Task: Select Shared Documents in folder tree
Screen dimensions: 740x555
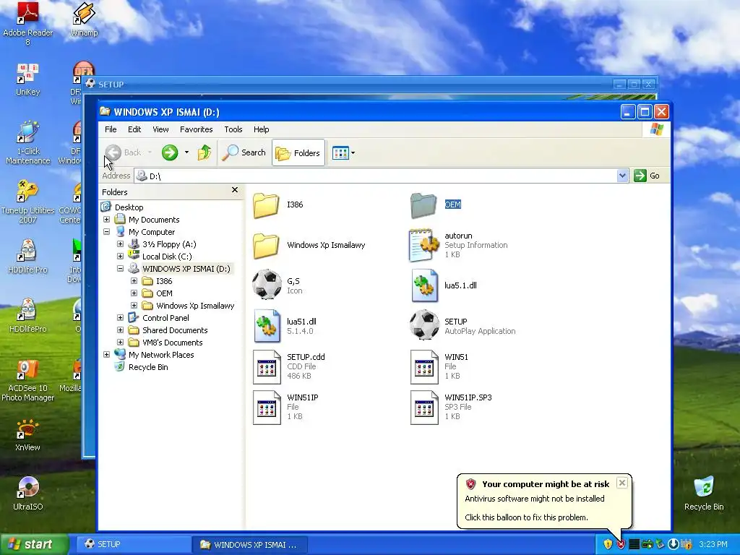Action: (175, 330)
